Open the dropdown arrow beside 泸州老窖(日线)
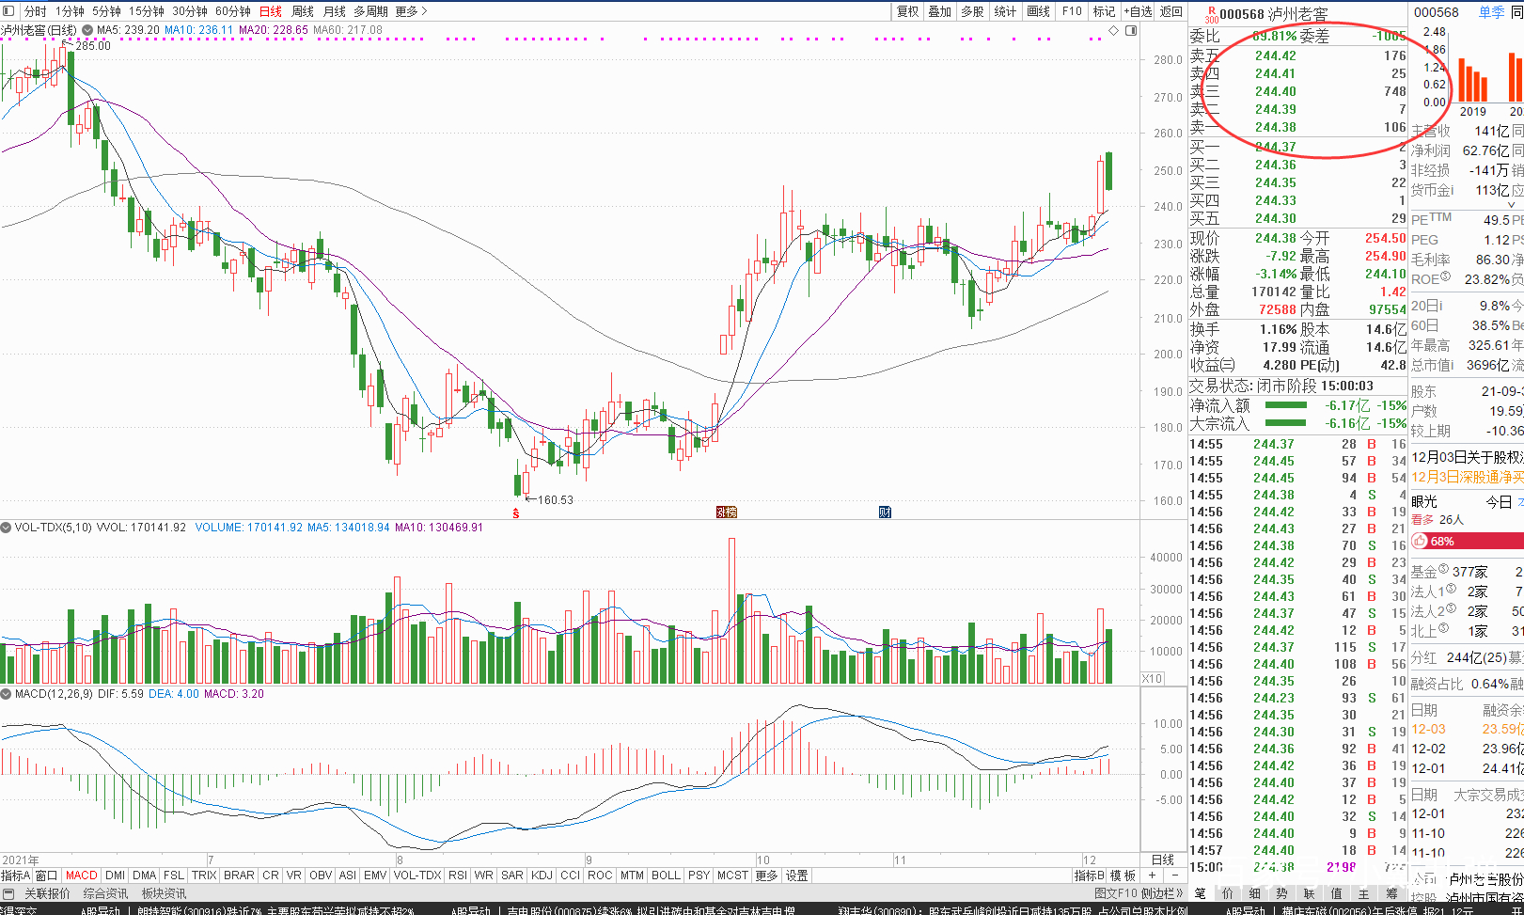Screen dimensions: 1524x915 pyautogui.click(x=87, y=30)
